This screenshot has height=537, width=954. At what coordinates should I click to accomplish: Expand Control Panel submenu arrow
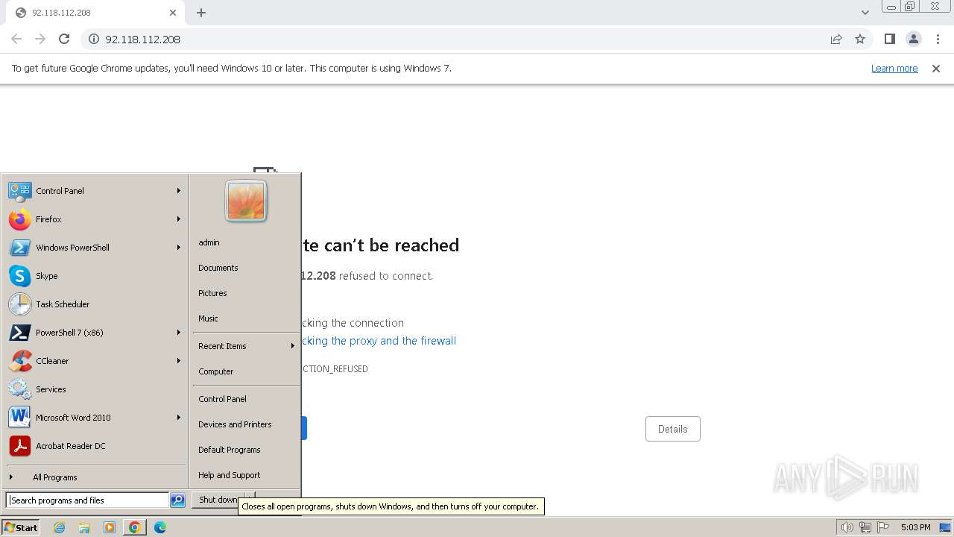(179, 191)
